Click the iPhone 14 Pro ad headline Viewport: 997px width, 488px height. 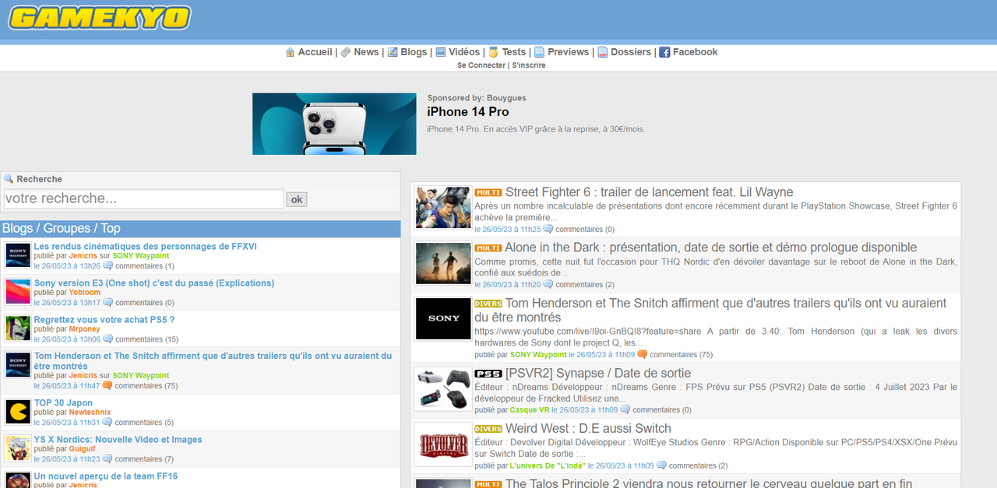coord(468,112)
